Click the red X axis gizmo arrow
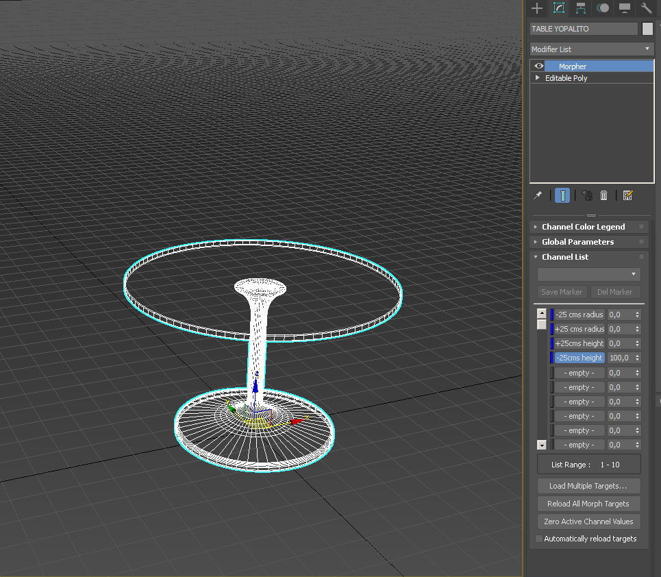Viewport: 661px width, 577px height. click(x=297, y=421)
